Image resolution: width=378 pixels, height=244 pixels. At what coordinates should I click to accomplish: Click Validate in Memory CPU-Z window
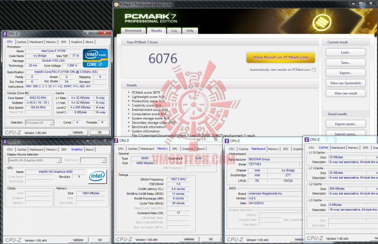(x=189, y=239)
